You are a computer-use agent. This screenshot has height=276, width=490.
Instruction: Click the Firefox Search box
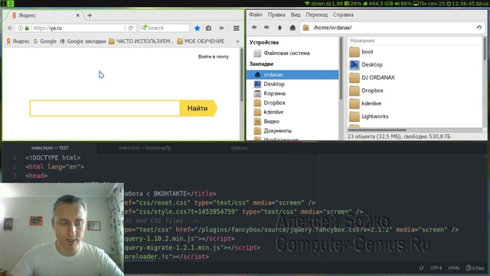click(x=165, y=28)
